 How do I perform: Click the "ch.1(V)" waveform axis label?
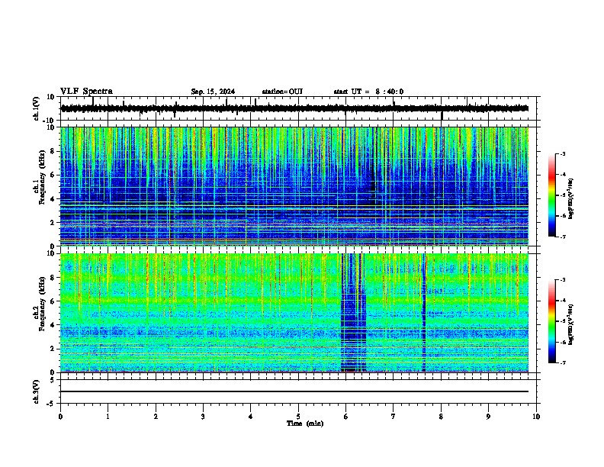[37, 108]
